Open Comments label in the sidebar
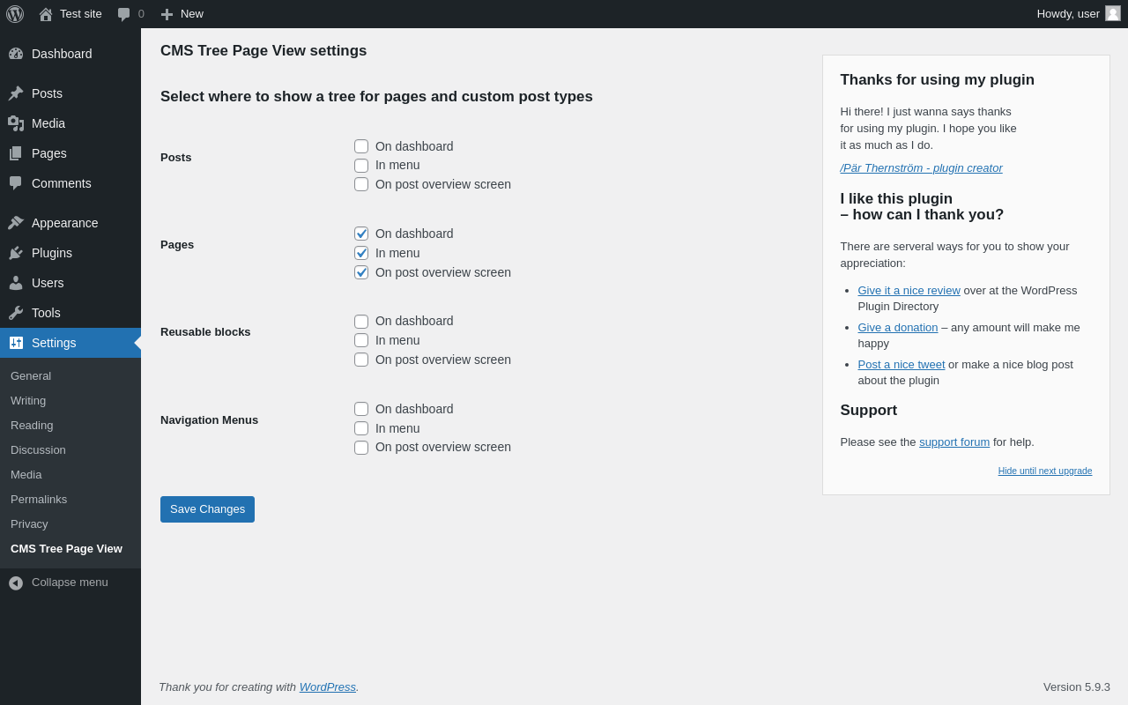Screen dimensions: 1128x705 click(x=62, y=183)
